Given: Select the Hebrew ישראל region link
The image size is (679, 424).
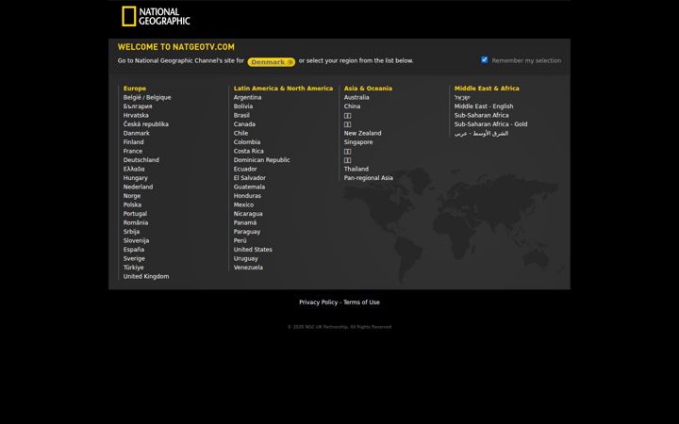Looking at the screenshot, I should click(x=462, y=97).
